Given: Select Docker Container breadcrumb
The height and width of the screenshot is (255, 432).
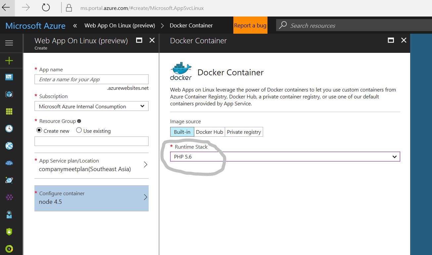Looking at the screenshot, I should click(x=191, y=25).
